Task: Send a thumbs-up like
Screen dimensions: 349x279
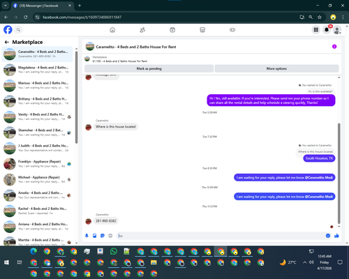Action: click(x=336, y=236)
